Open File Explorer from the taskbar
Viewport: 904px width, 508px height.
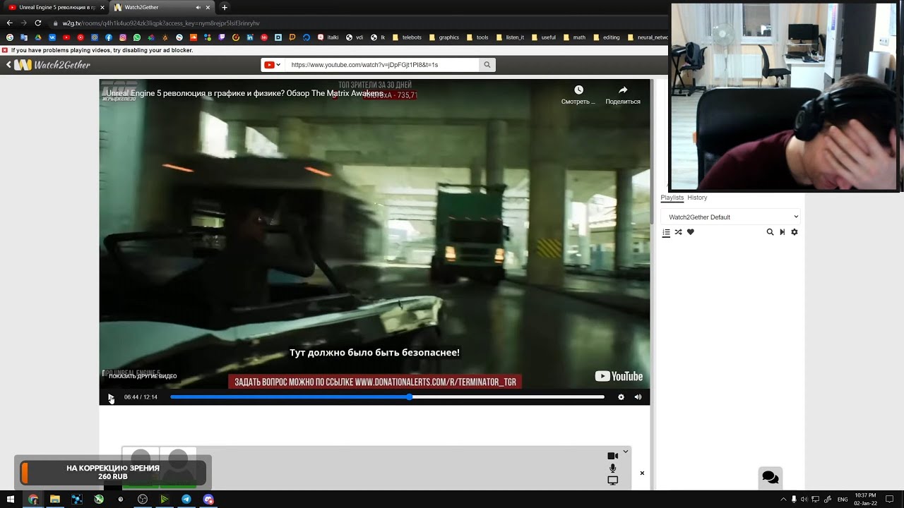coord(55,500)
